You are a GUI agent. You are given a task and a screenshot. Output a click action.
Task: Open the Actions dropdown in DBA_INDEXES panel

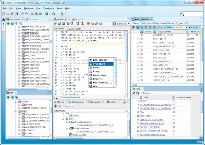(x=193, y=27)
